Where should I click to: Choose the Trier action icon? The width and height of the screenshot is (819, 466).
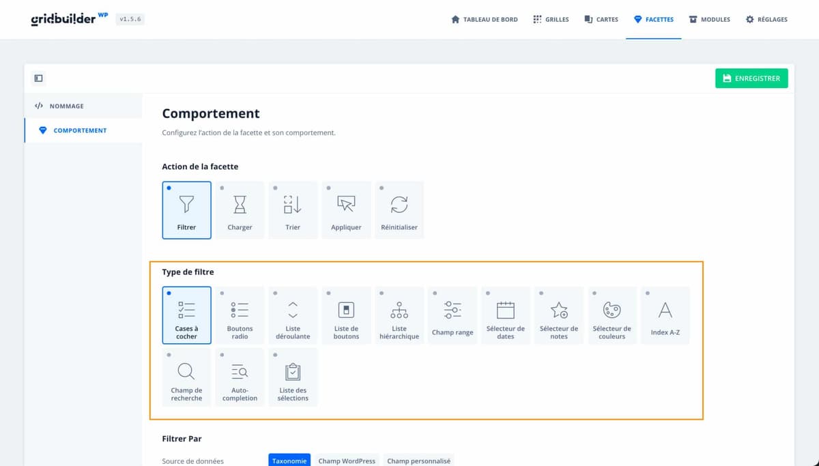tap(293, 204)
